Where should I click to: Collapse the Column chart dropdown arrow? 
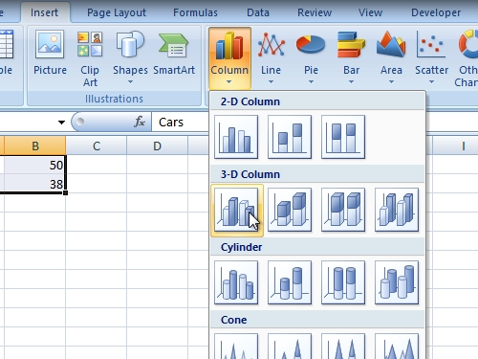pyautogui.click(x=229, y=82)
